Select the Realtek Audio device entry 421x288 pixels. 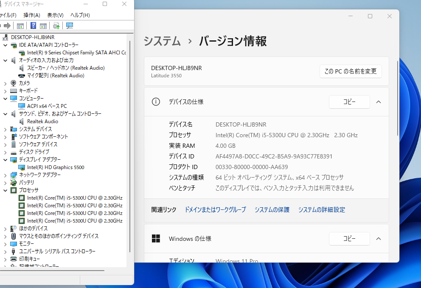[x=42, y=121]
